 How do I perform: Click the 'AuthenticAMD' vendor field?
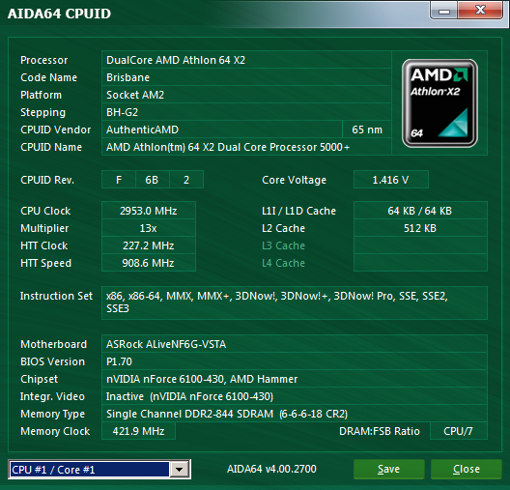[x=222, y=130]
